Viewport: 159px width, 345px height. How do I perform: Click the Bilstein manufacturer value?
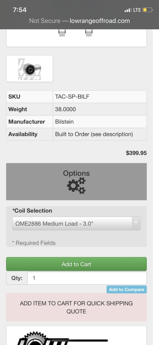pos(64,122)
